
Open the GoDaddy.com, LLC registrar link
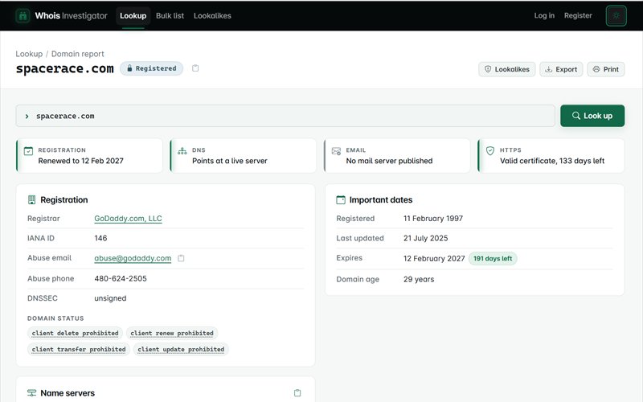(128, 218)
